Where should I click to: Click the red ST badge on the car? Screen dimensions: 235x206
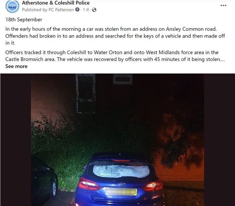coord(146,199)
